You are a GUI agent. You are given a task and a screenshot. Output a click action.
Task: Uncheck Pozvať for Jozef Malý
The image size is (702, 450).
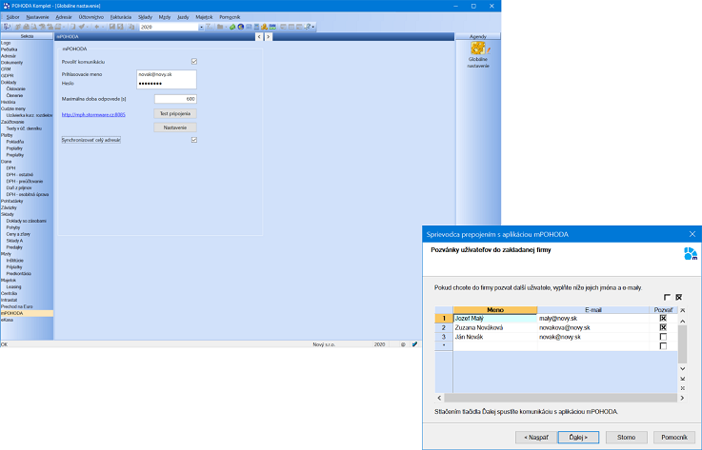click(x=663, y=318)
